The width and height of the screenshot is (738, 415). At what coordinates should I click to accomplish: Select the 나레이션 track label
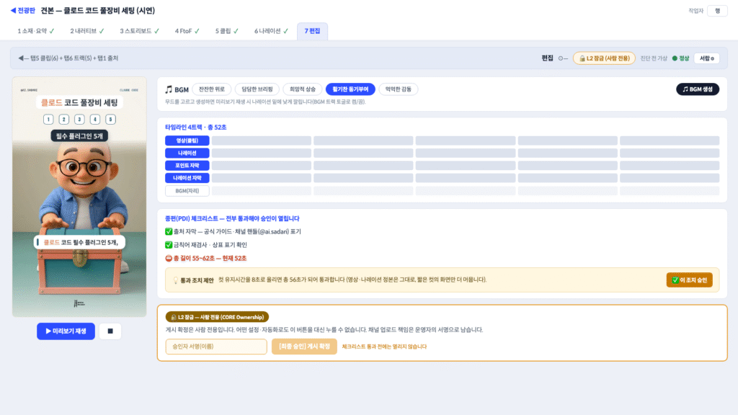click(187, 153)
